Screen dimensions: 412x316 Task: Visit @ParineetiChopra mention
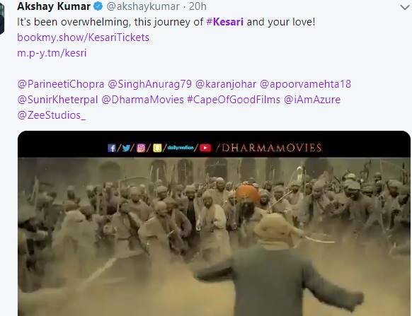[x=61, y=84]
